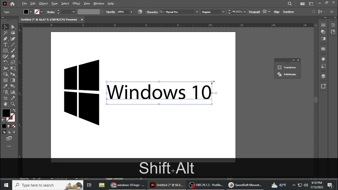Pick the Eyedropper tool
Screen dimensions: 338x190
[5, 86]
